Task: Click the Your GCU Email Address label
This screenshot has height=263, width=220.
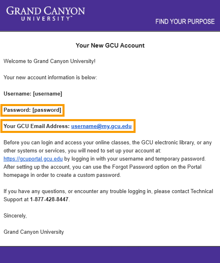Action: tap(37, 126)
